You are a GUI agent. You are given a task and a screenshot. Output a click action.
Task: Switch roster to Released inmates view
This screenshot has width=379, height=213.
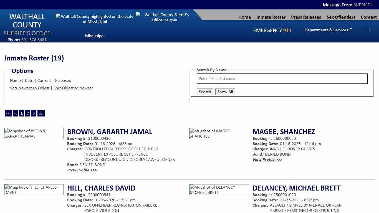63,80
